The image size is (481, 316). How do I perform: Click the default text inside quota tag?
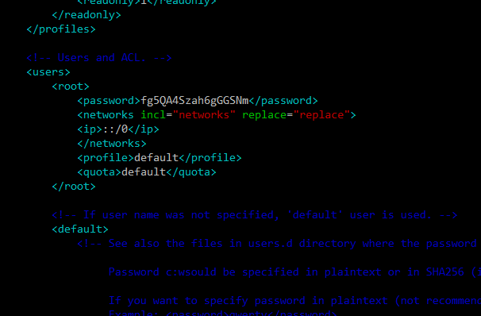144,171
